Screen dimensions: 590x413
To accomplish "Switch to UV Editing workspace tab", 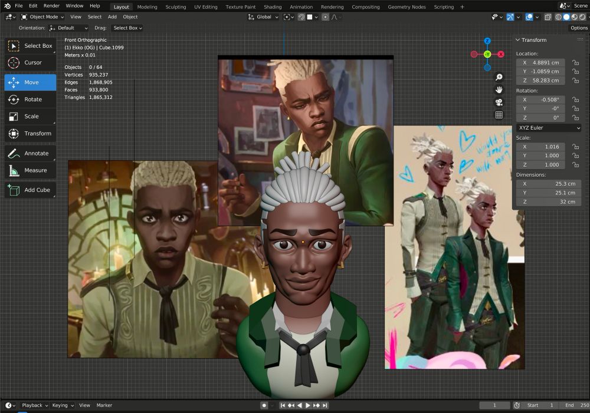I will click(x=206, y=7).
